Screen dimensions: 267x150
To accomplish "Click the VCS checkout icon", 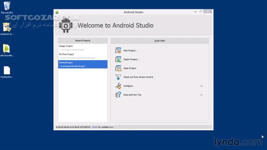I will tap(118, 77).
